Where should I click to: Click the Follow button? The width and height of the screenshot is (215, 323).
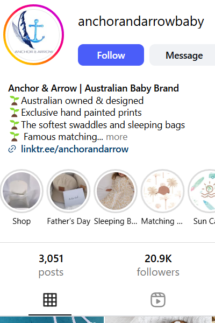point(111,55)
